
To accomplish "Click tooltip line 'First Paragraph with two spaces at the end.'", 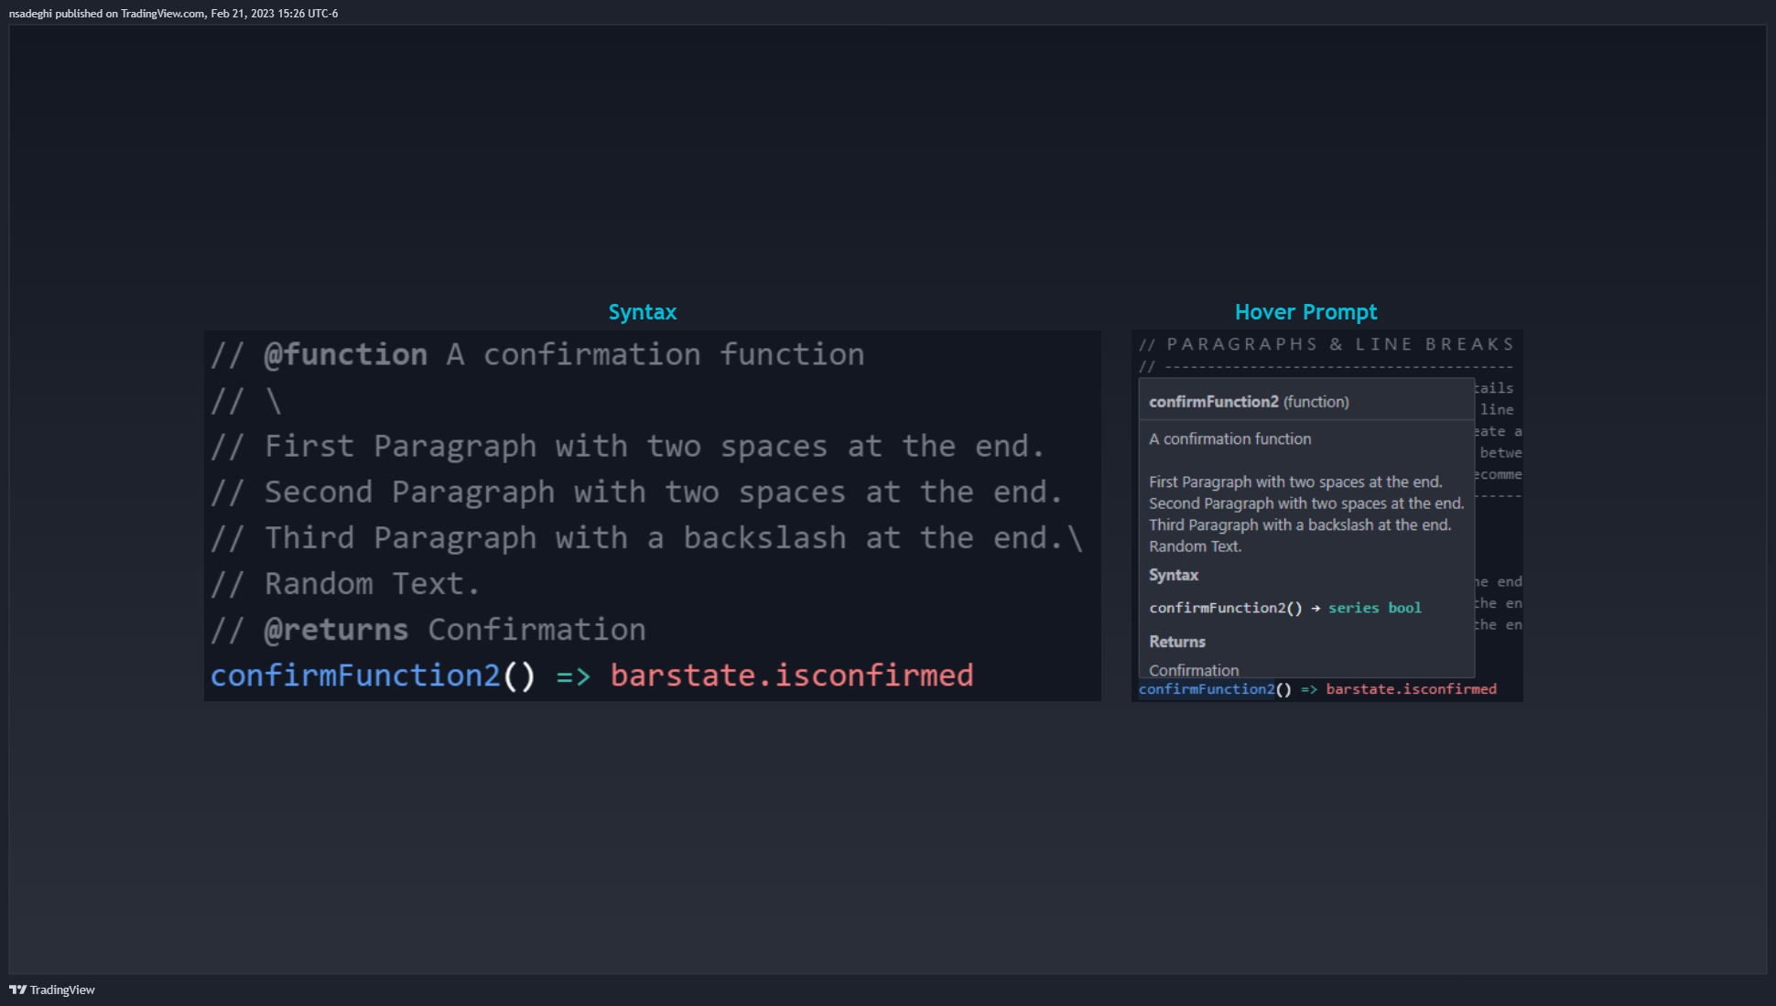I will coord(1295,482).
